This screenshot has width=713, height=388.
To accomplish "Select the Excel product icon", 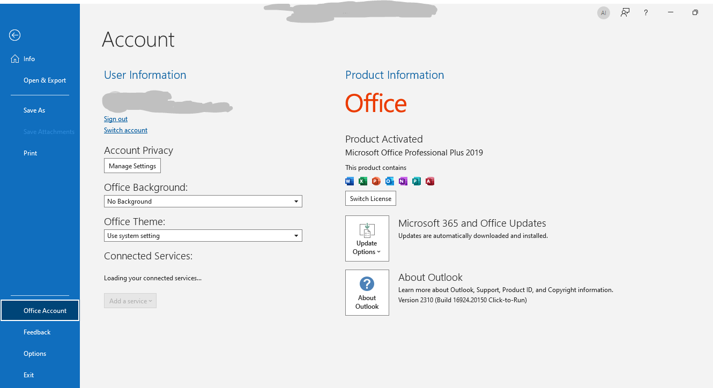I will (x=362, y=181).
